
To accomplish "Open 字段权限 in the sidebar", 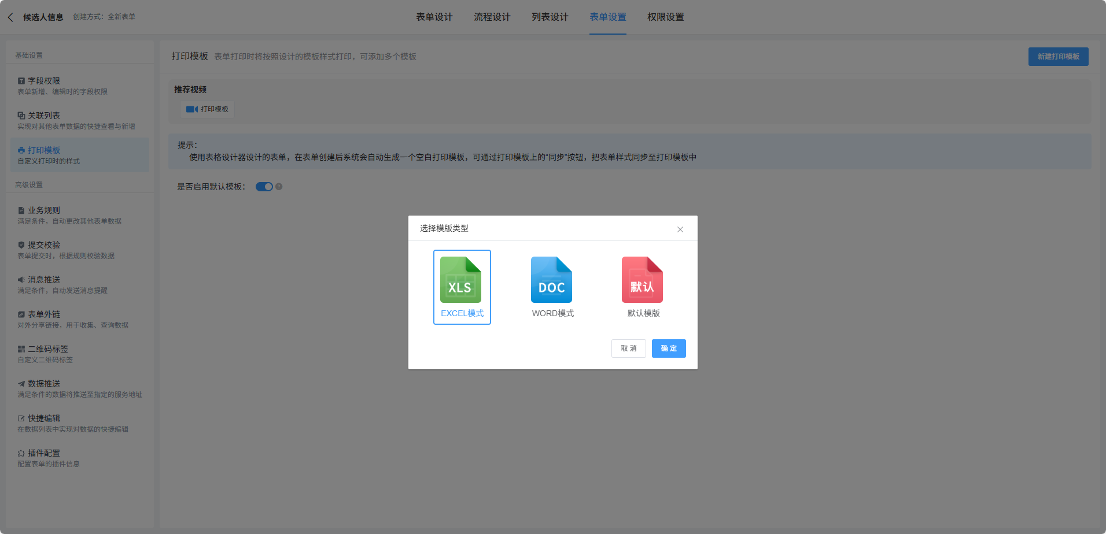I will pos(44,81).
